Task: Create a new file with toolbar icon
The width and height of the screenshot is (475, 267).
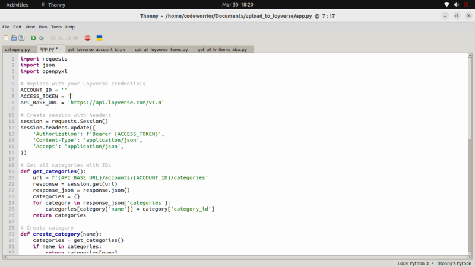Action: click(x=6, y=38)
